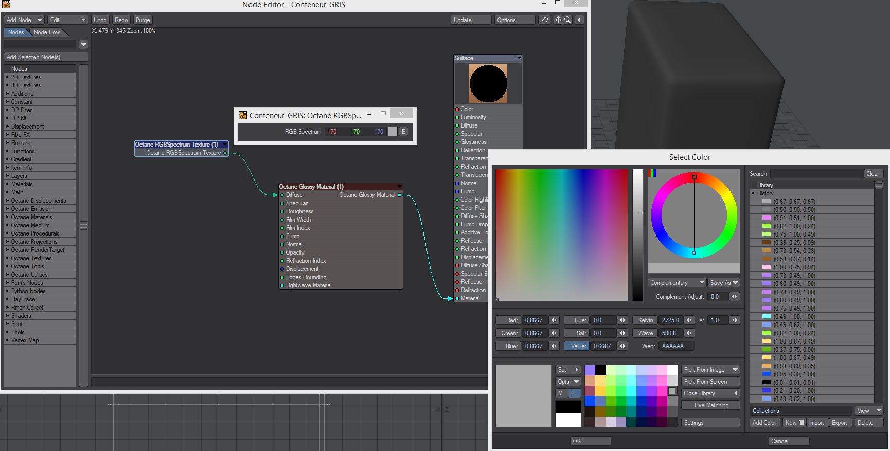
Task: Toggle the Value channel button
Action: 576,346
